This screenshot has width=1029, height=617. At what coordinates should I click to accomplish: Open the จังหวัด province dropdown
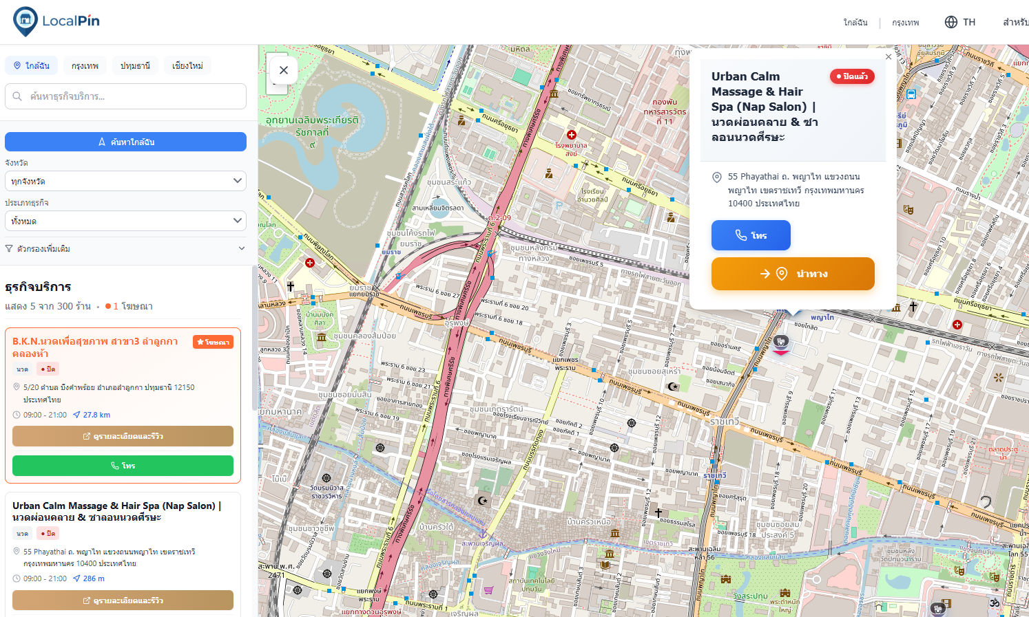125,181
